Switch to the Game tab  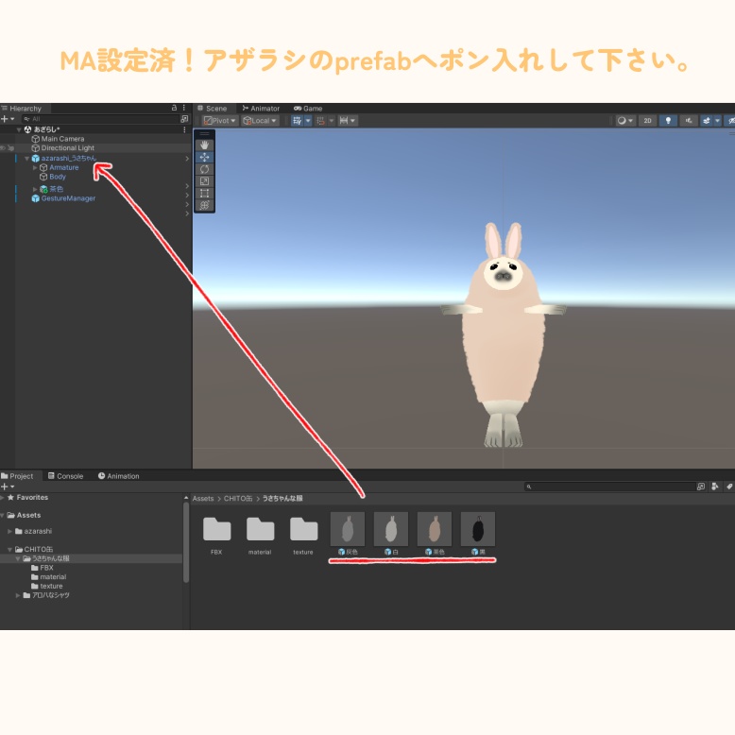point(308,109)
